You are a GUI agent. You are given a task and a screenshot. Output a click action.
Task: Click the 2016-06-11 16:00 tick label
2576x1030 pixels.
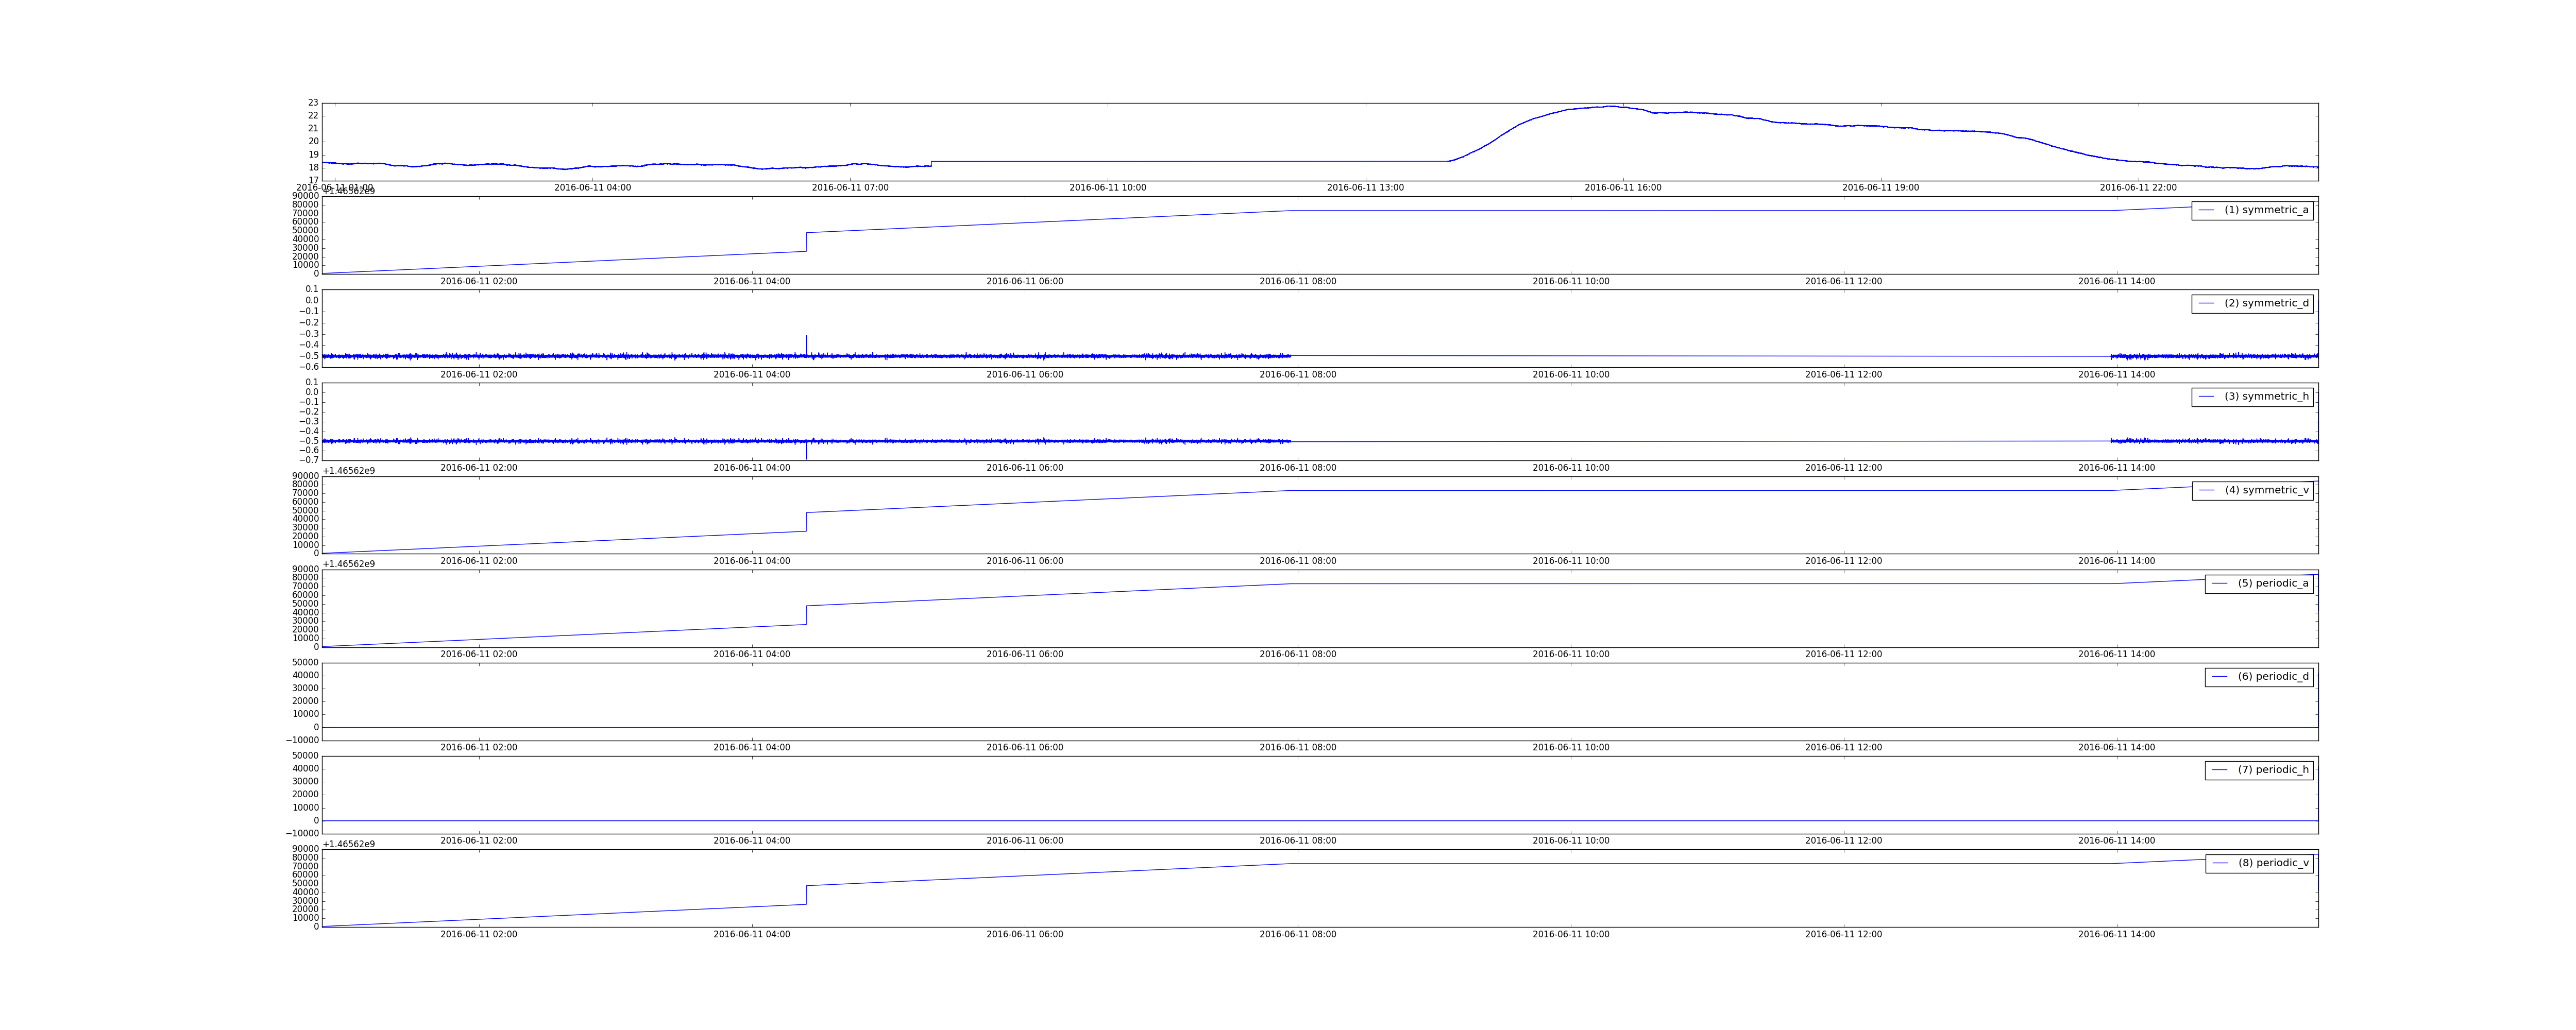1623,188
